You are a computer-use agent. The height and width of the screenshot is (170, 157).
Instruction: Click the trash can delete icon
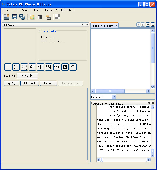[x=40, y=17]
